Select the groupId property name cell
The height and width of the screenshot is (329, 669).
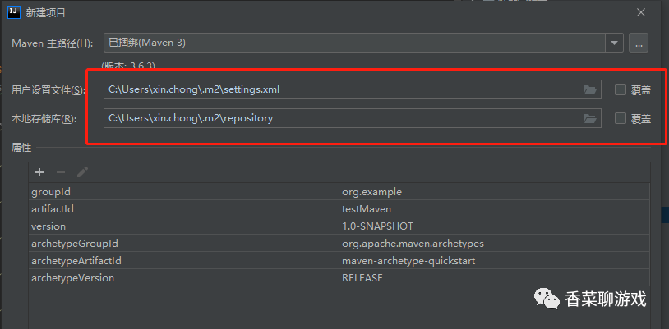click(184, 192)
